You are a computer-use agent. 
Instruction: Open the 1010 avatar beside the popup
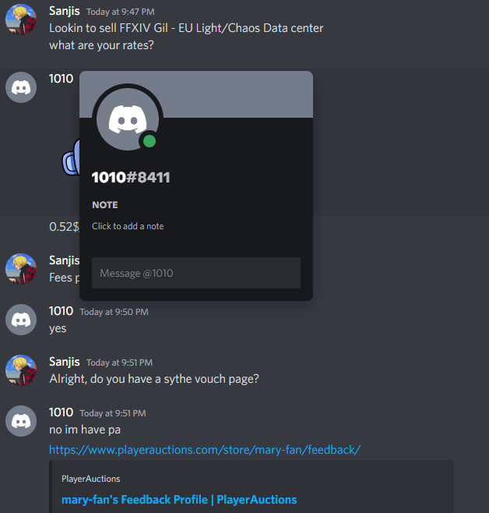[x=21, y=87]
